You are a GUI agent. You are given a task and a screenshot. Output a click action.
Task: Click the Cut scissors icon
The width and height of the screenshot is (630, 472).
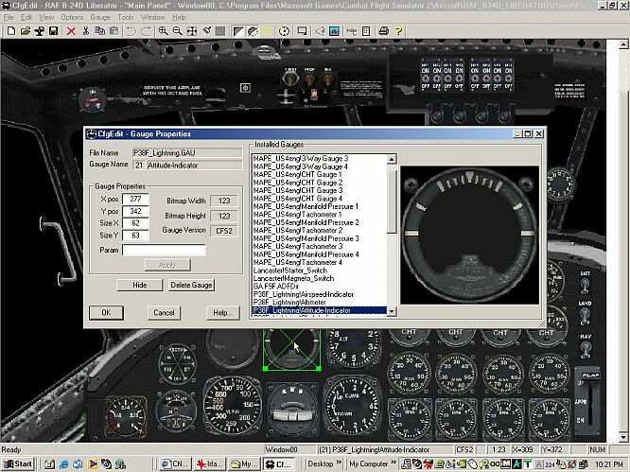coord(85,31)
